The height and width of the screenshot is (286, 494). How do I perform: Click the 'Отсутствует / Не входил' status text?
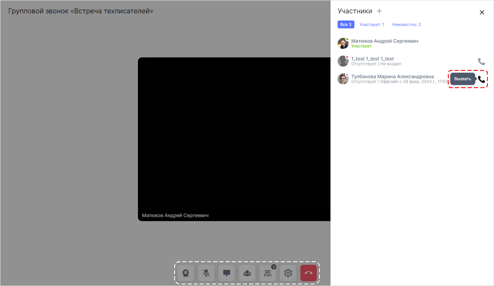(376, 64)
